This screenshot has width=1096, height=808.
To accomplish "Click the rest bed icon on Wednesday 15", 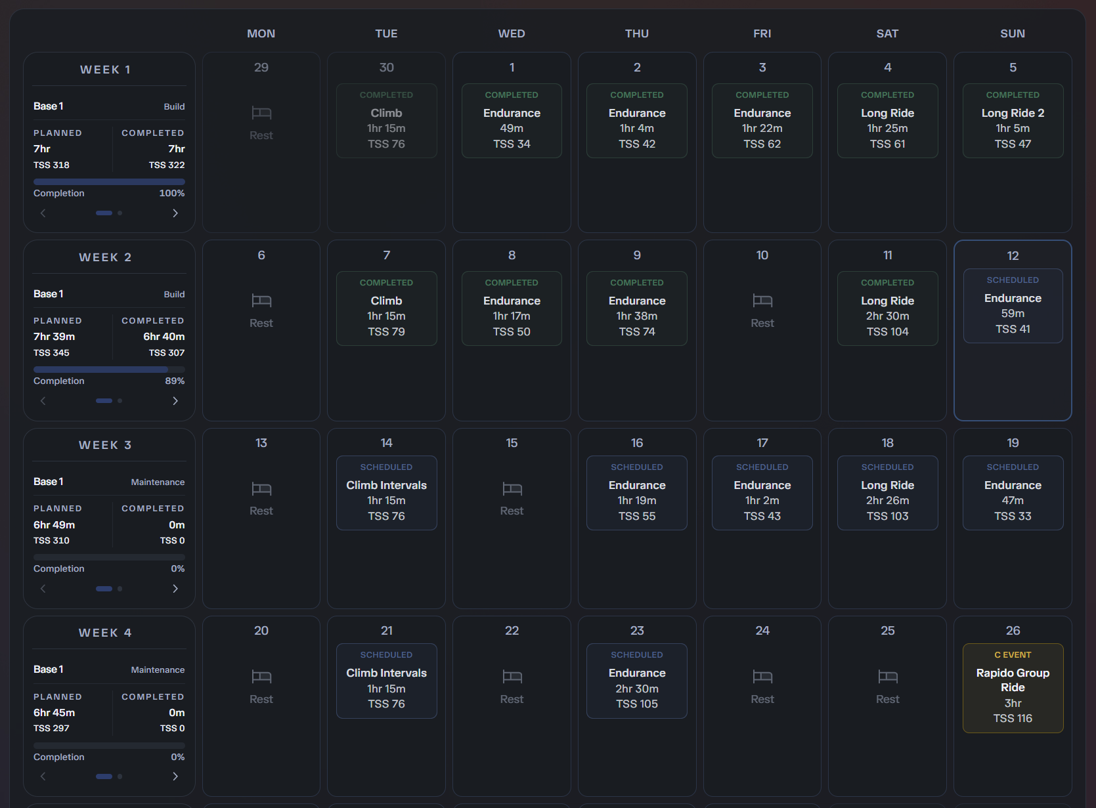I will [x=512, y=488].
